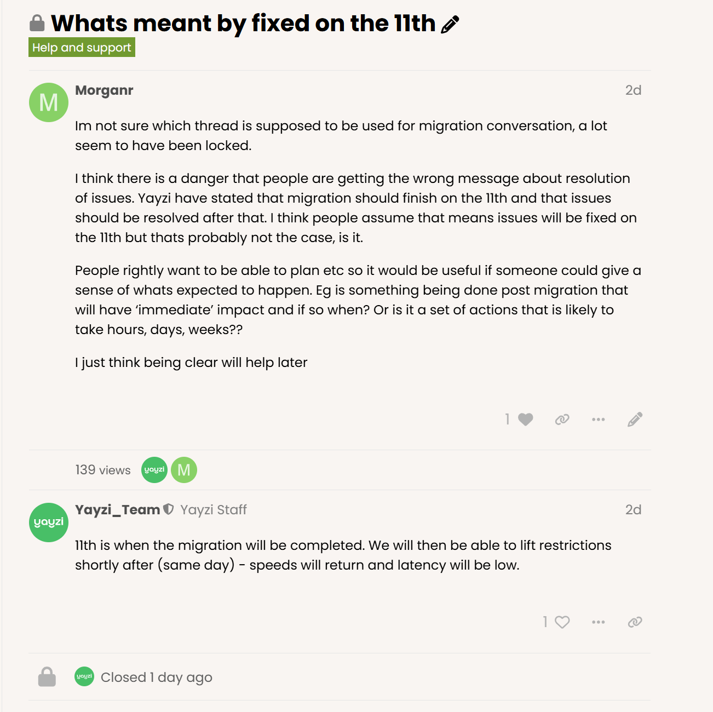
Task: Click the staff shield icon next to Yayzi_Team
Action: coord(169,509)
